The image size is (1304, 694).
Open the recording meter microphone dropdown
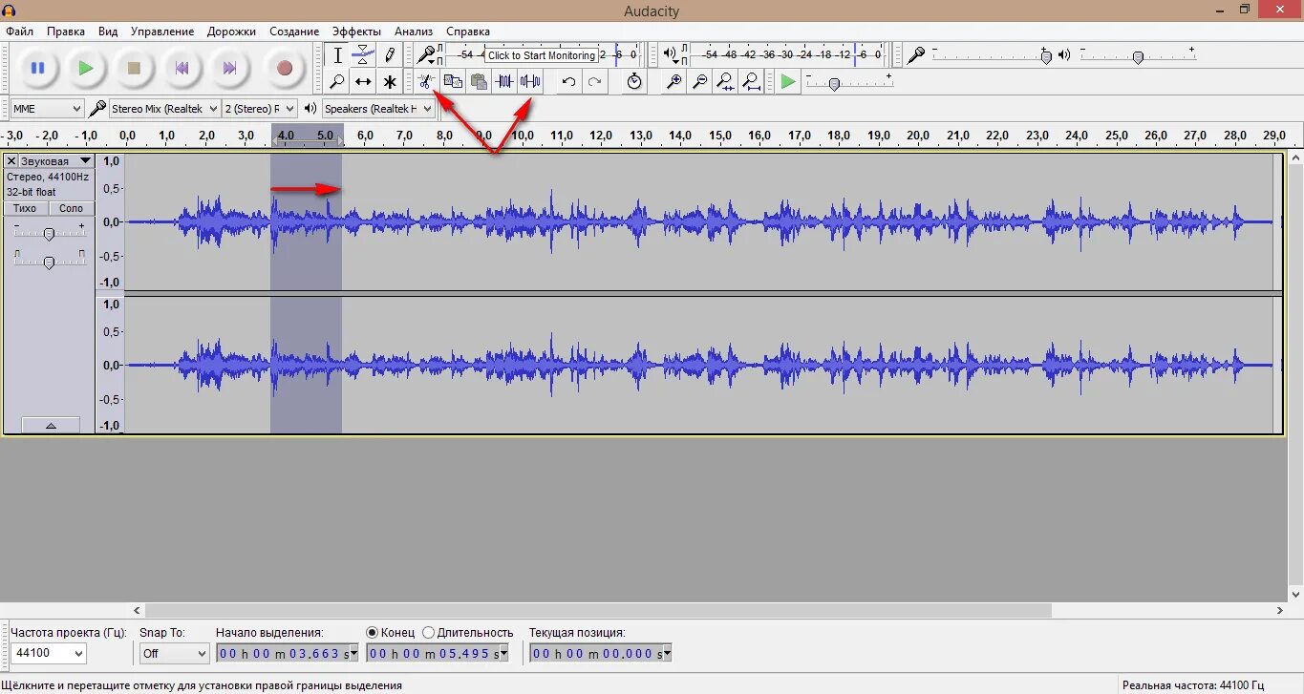427,55
